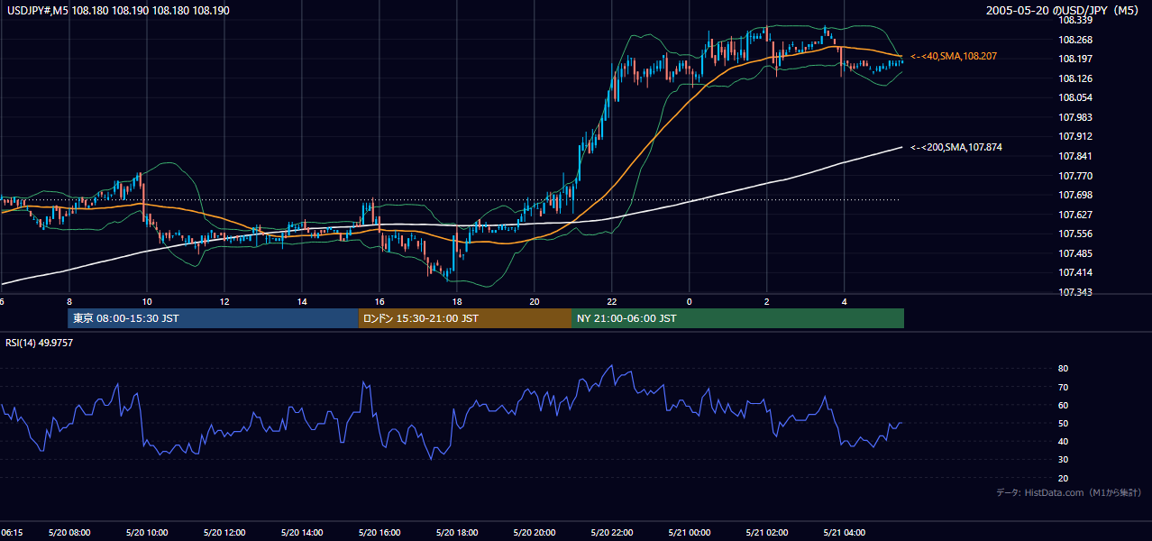Click the 5/20 18:00 time label
Image resolution: width=1152 pixels, height=541 pixels.
(457, 532)
